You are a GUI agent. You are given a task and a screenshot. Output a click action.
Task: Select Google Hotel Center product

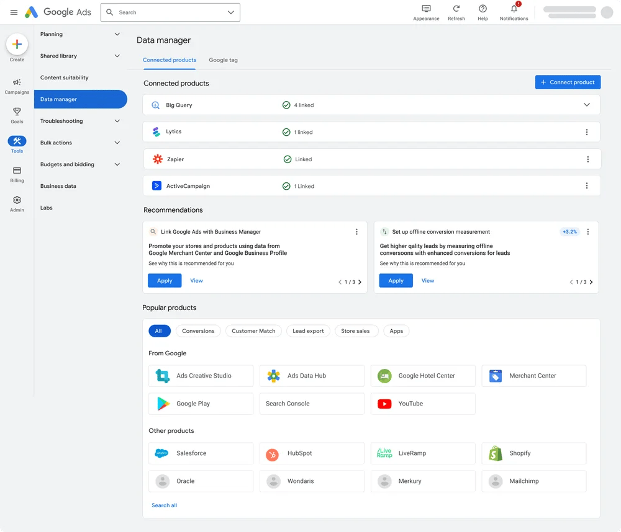422,376
